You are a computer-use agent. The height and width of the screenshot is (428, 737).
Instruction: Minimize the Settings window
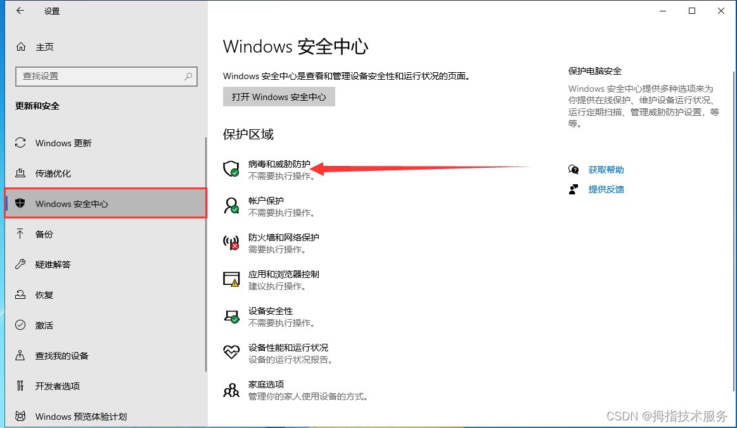pos(663,11)
